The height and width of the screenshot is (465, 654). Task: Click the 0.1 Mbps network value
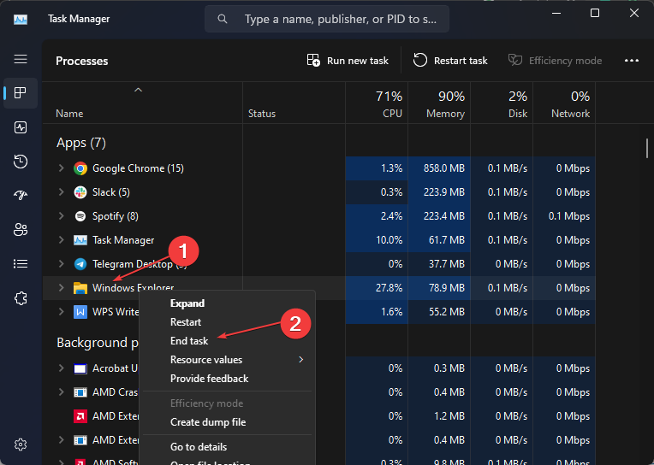pos(569,216)
